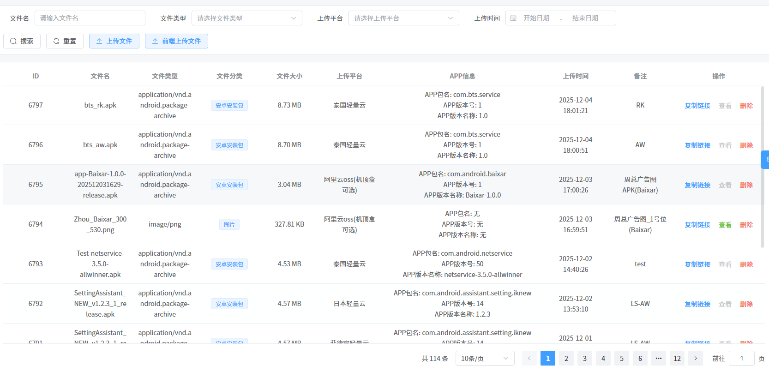The width and height of the screenshot is (769, 372).
Task: Click the ID column header
Action: [36, 76]
